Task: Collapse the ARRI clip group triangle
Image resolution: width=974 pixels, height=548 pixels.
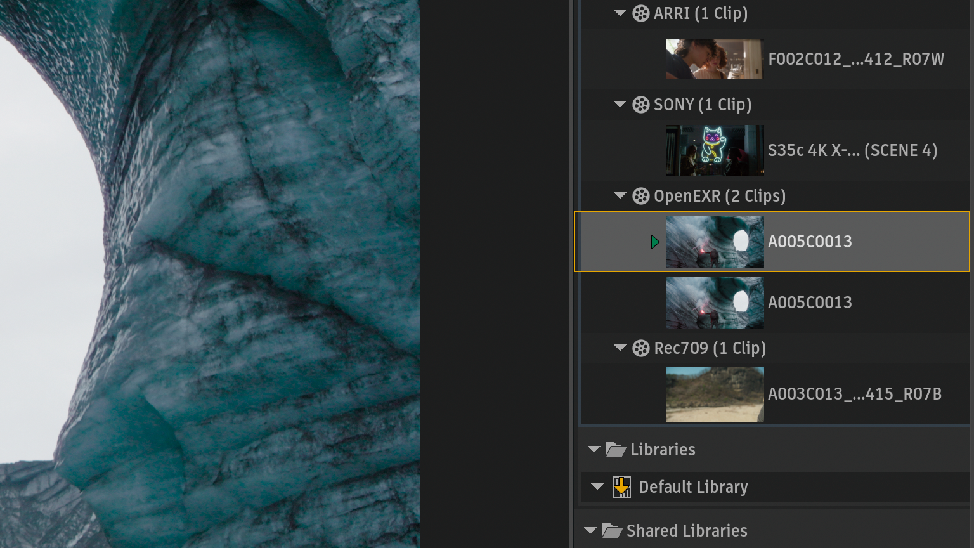Action: click(620, 13)
